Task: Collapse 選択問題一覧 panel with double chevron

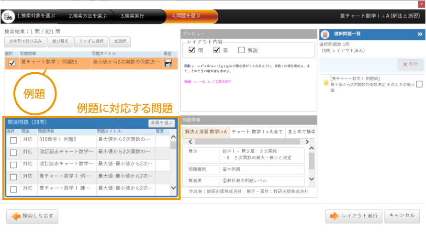Action: coord(420,34)
